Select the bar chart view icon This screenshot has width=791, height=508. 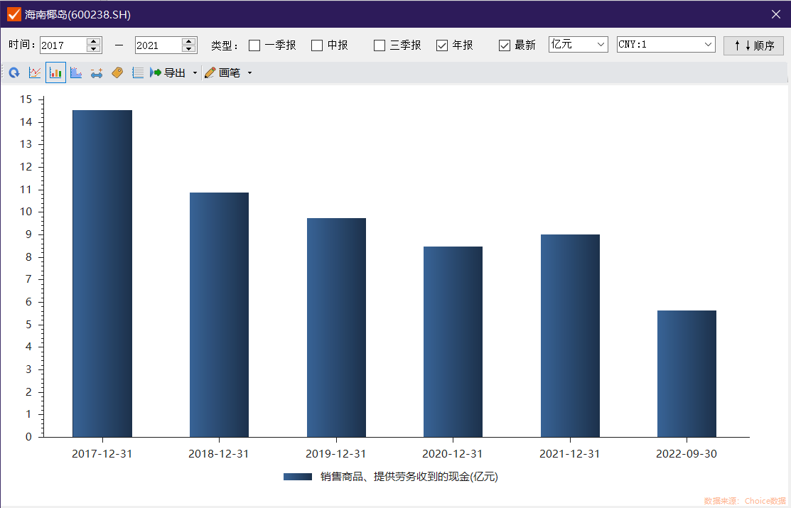point(55,72)
